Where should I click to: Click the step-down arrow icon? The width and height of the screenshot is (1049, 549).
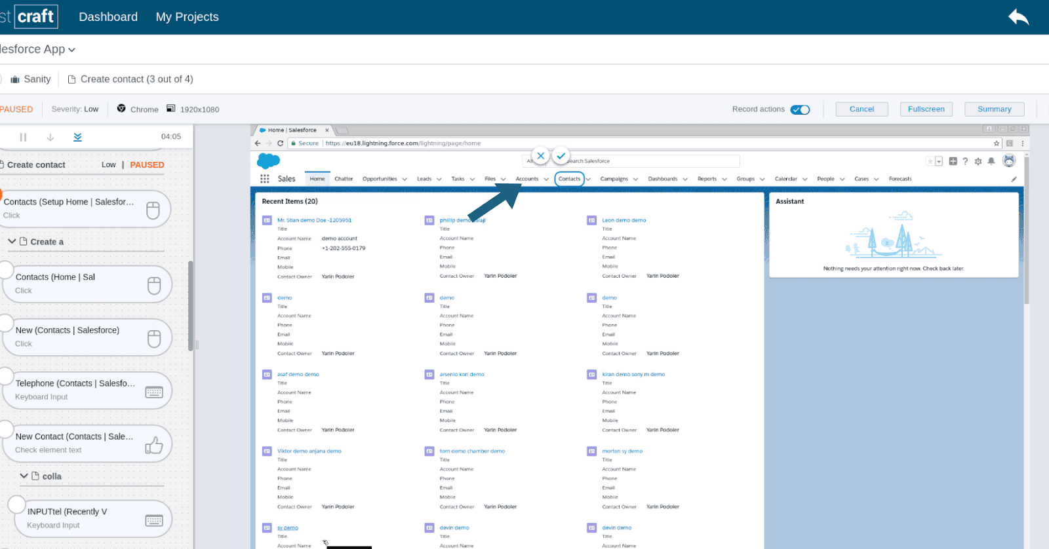pos(50,137)
